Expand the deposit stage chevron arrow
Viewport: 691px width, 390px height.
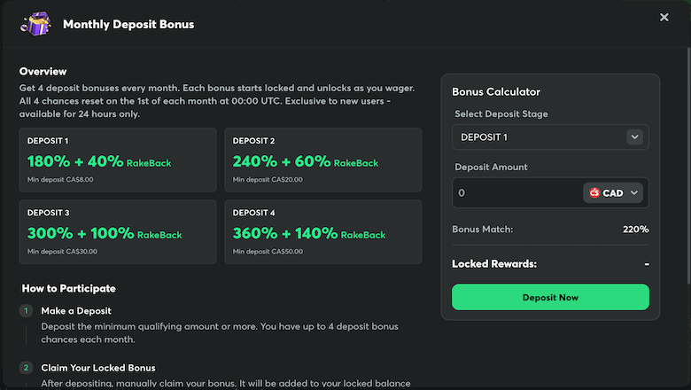point(634,137)
